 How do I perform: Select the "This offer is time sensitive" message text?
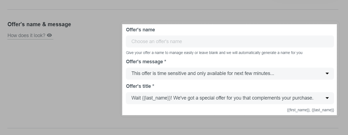(202, 73)
